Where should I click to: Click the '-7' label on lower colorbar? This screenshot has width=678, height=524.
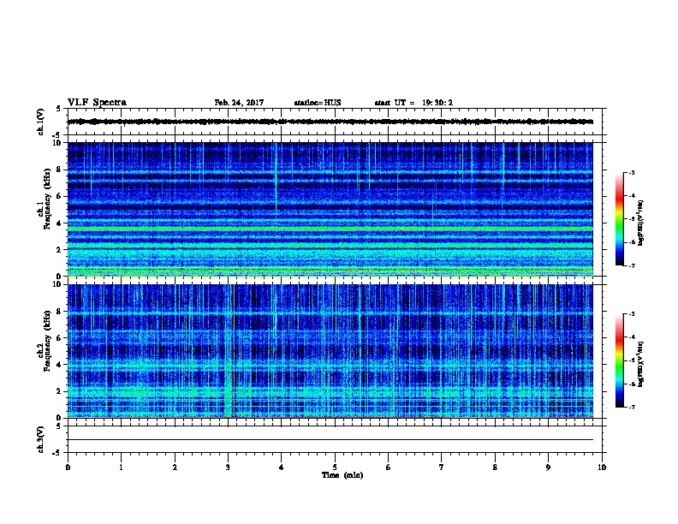coord(632,408)
